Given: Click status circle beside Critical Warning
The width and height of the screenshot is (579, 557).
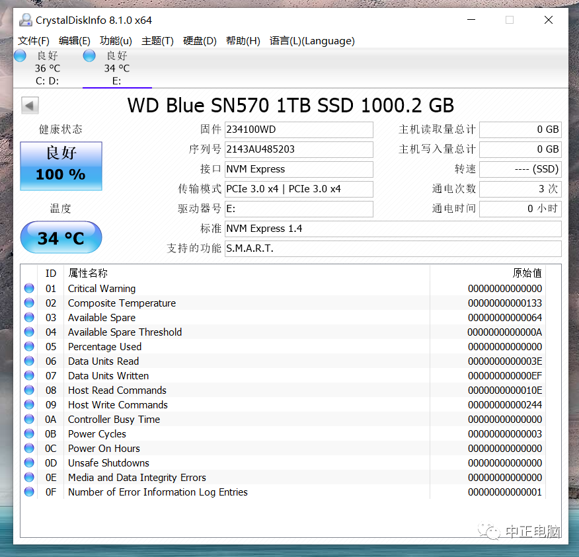Looking at the screenshot, I should pyautogui.click(x=29, y=288).
